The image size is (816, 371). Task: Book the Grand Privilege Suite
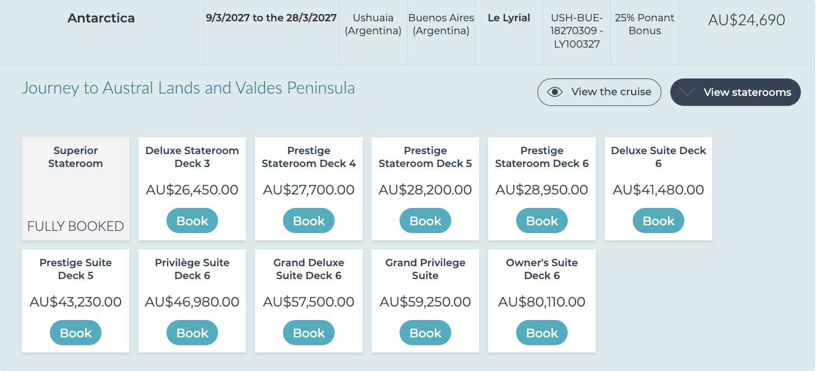pyautogui.click(x=425, y=333)
